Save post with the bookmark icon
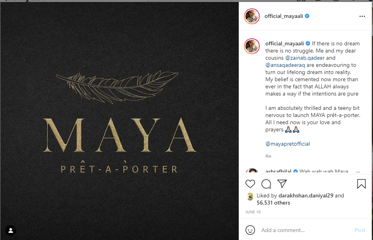 (x=361, y=184)
